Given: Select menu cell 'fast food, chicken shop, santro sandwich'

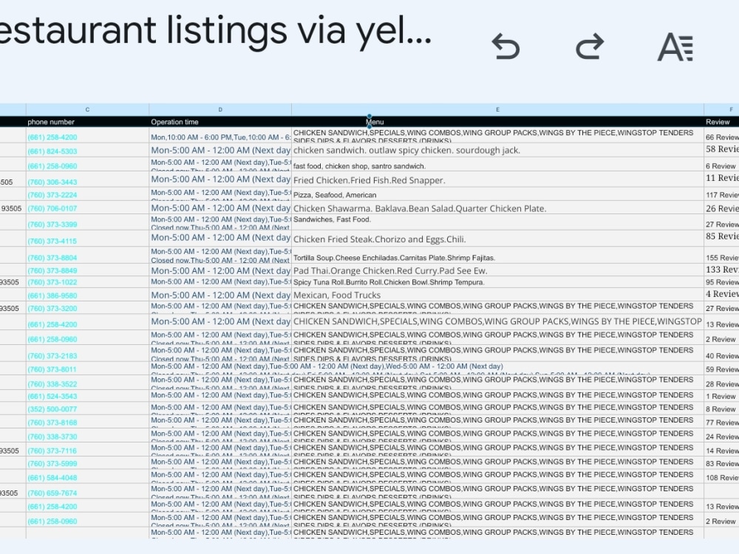Looking at the screenshot, I should (x=497, y=165).
